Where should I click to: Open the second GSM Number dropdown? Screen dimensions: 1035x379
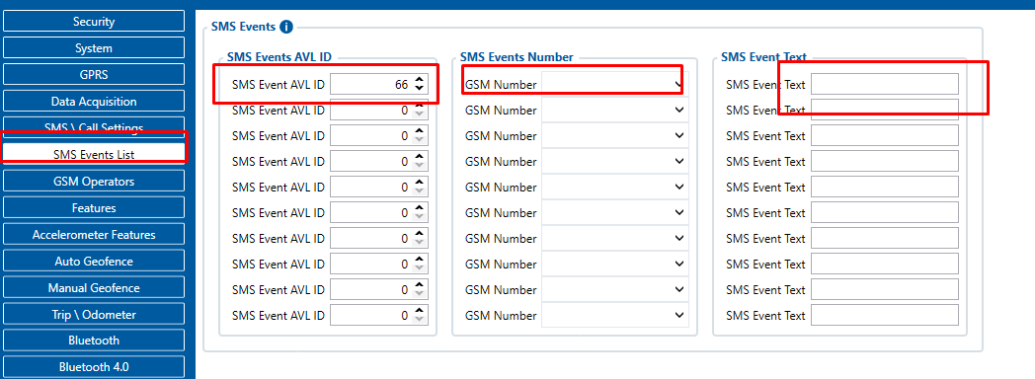tap(614, 111)
